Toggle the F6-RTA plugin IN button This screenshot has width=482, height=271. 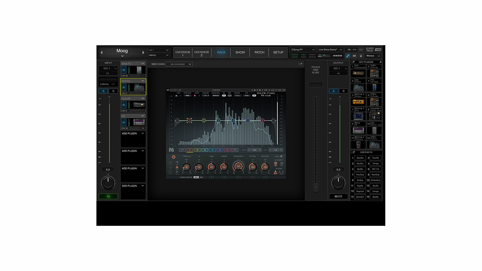(x=124, y=87)
